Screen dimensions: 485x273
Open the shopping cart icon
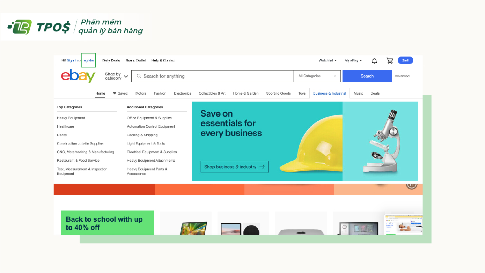pyautogui.click(x=390, y=61)
